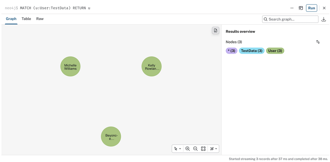Click the zoom out magnifier icon
Image resolution: width=330 pixels, height=162 pixels.
[x=195, y=148]
